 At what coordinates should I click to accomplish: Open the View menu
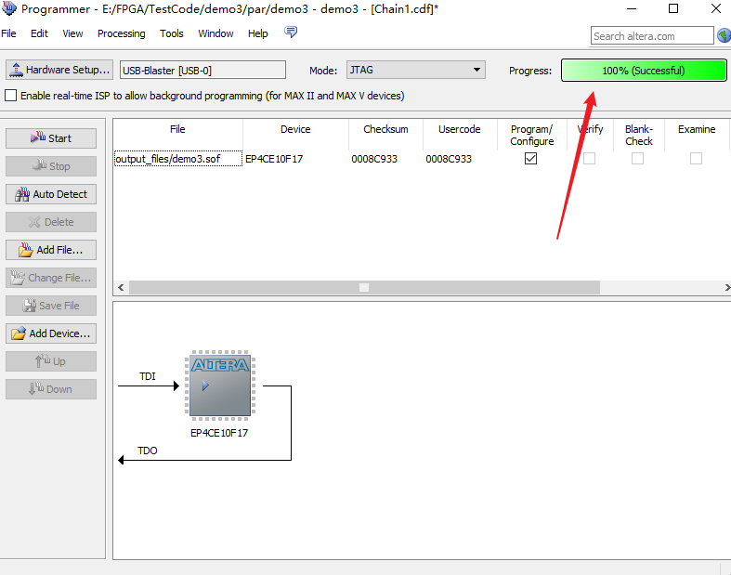point(72,33)
